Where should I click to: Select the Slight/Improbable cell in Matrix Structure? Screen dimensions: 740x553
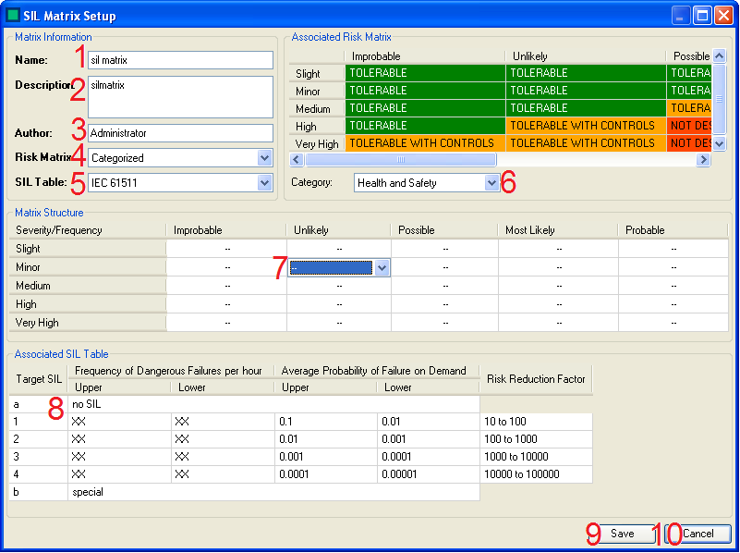click(x=226, y=249)
